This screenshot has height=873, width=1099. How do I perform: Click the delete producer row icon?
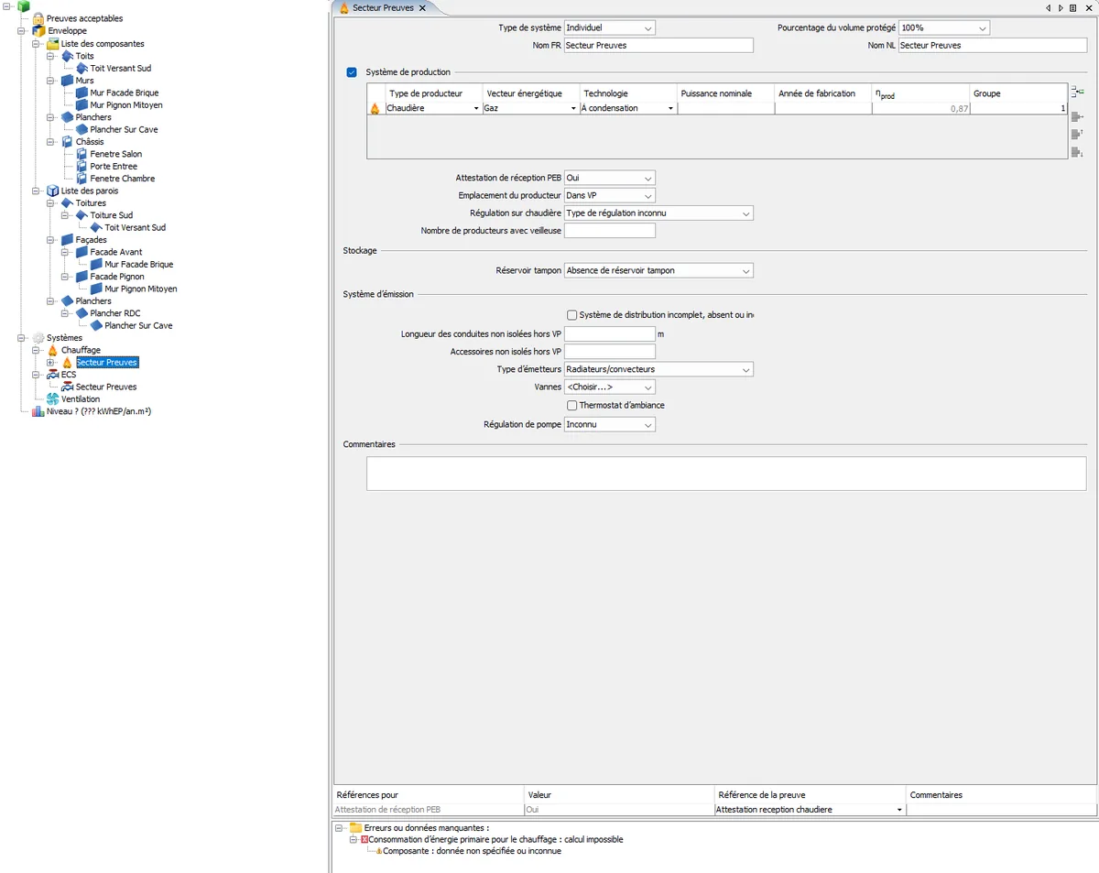[x=1077, y=116]
